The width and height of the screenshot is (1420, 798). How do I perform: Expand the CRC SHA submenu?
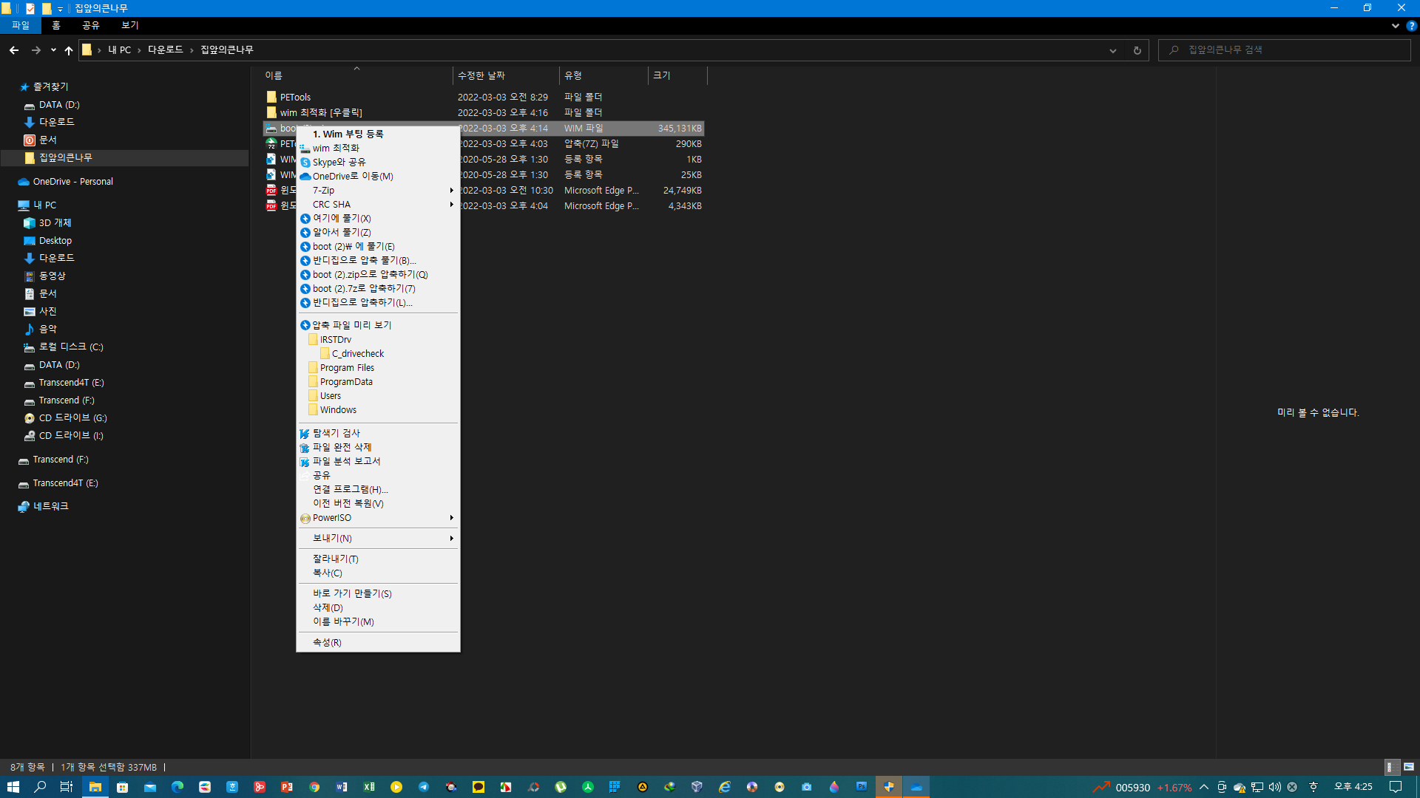click(x=378, y=204)
